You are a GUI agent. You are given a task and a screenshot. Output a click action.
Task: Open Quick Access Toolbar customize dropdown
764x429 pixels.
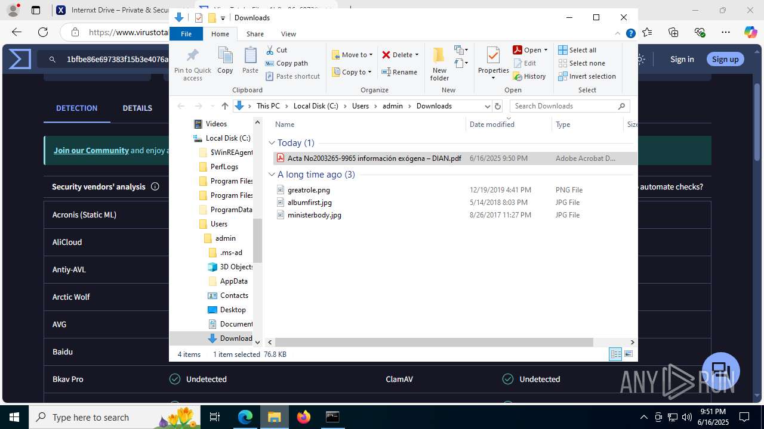coord(223,18)
